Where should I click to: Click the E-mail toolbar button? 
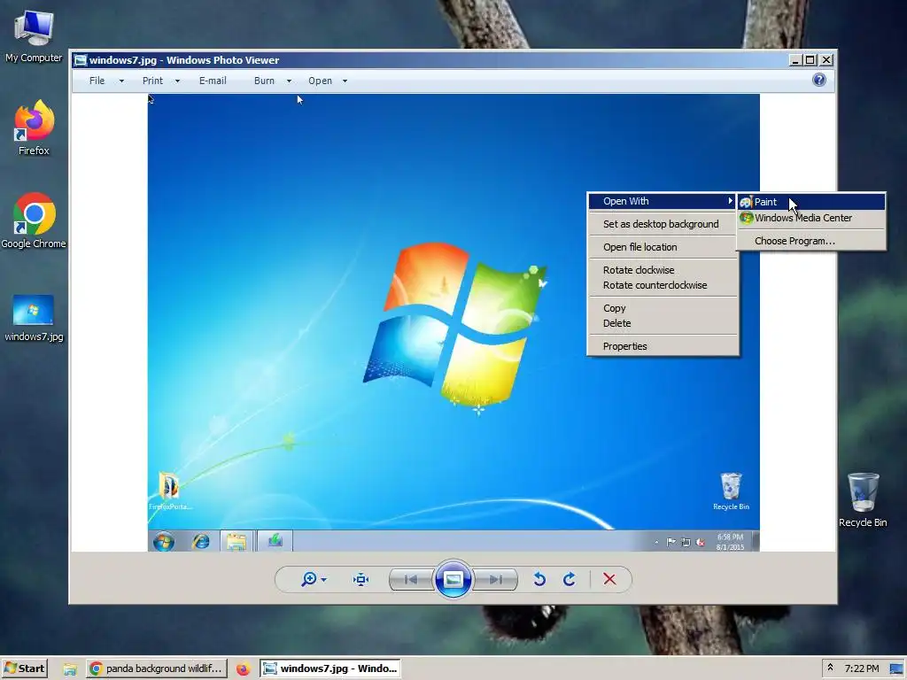(x=213, y=81)
